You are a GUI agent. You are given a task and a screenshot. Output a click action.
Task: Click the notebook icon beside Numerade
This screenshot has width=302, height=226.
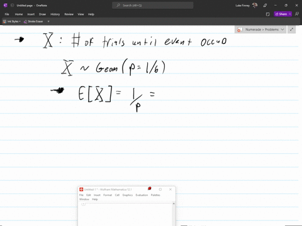(240, 30)
